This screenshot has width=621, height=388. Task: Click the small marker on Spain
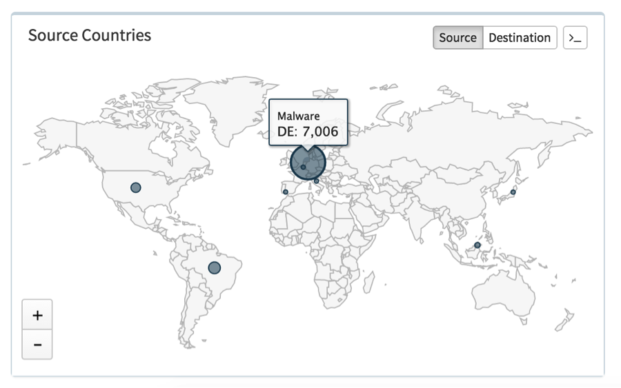click(286, 192)
